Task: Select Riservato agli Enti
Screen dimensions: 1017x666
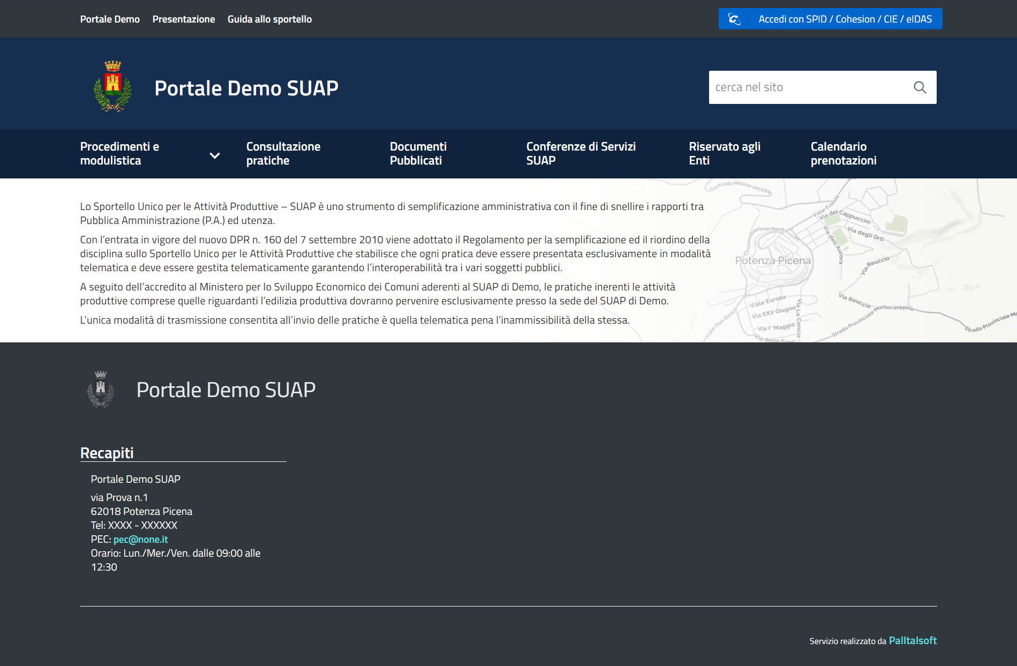Action: click(x=724, y=154)
